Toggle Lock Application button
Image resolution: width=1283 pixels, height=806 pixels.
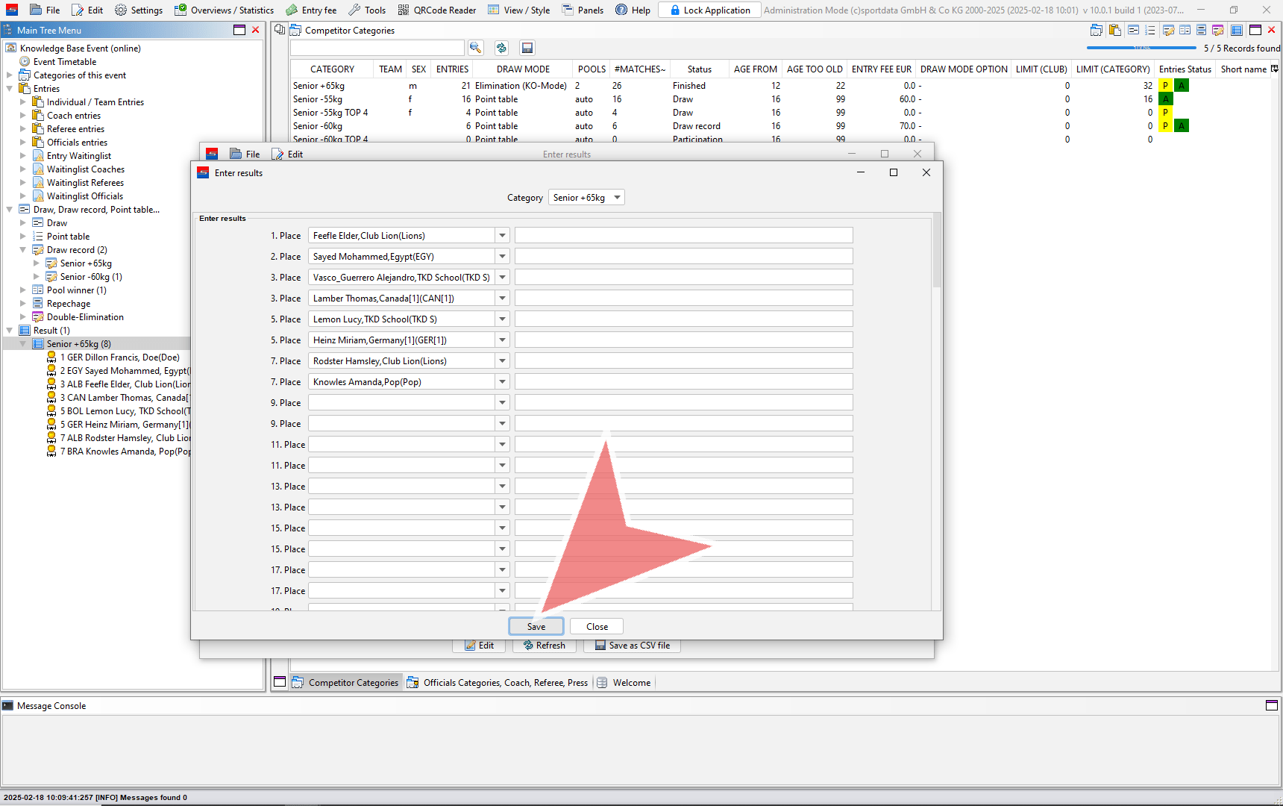tap(710, 10)
